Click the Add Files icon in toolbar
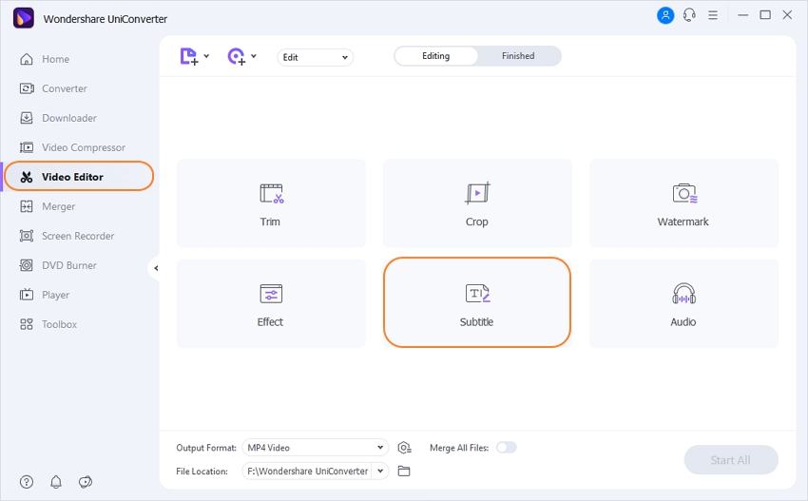 tap(190, 56)
